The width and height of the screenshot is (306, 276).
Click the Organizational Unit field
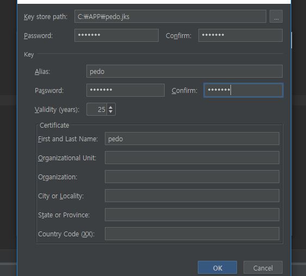coord(192,158)
